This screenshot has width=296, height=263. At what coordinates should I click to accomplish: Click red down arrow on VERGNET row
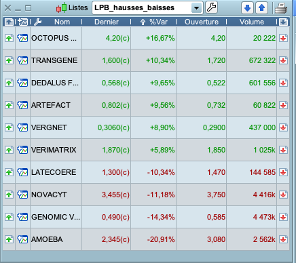pyautogui.click(x=283, y=127)
